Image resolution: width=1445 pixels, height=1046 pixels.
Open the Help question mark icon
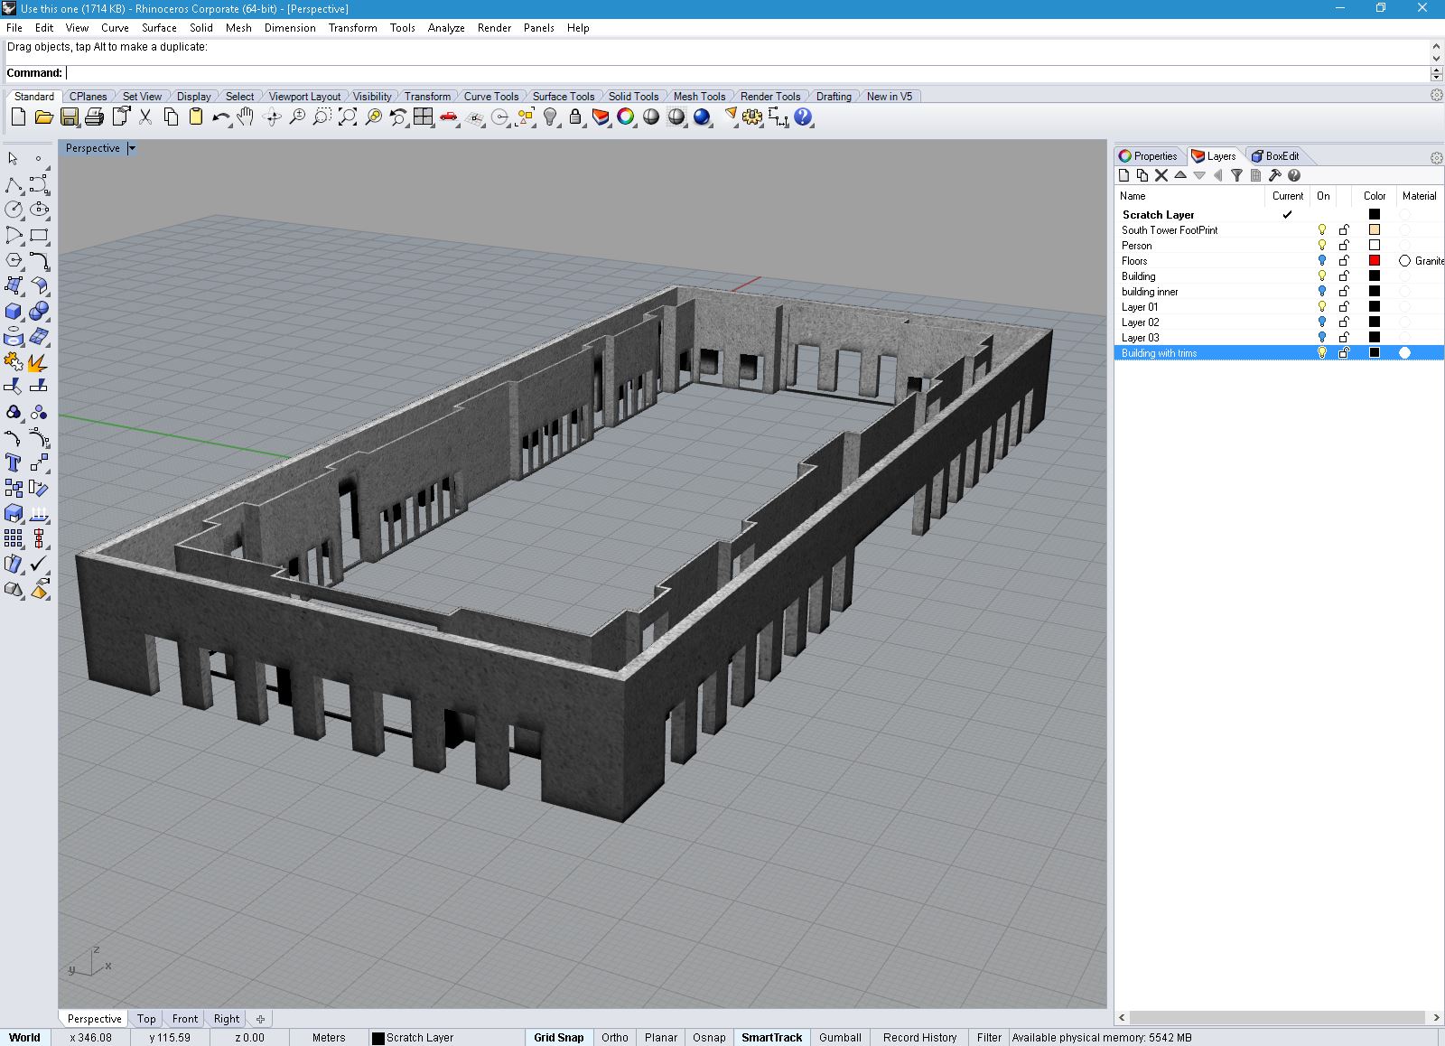pyautogui.click(x=803, y=117)
